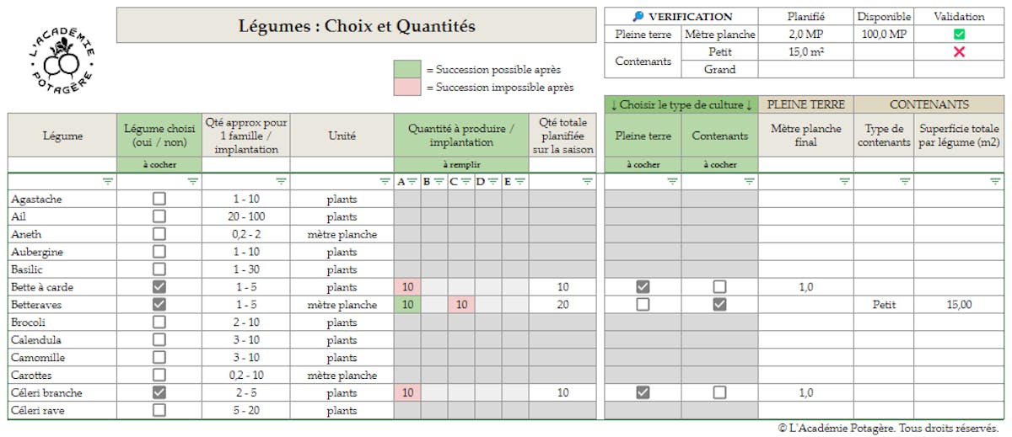The image size is (1012, 437).
Task: Enable the Pleine terre checkbox for Betteraves
Action: (x=643, y=305)
